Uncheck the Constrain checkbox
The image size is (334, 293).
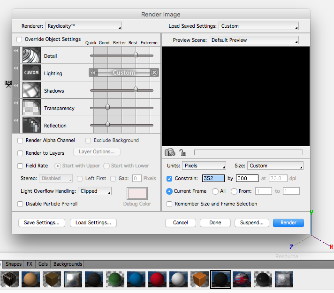tap(169, 179)
